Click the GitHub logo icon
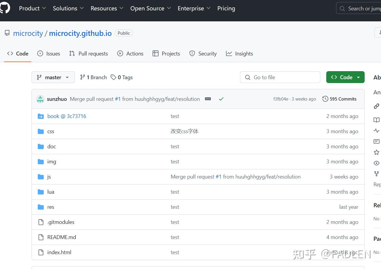The height and width of the screenshot is (269, 381). click(x=5, y=8)
